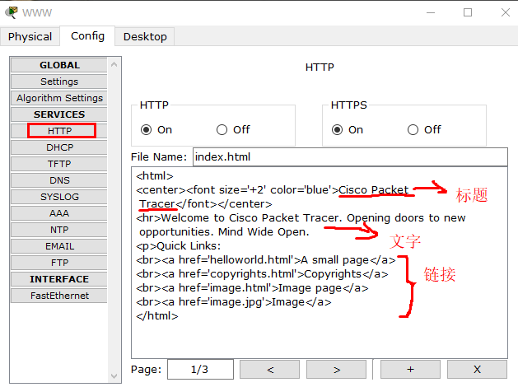Click the Page number field 1/3
518x387 pixels.
coord(200,369)
